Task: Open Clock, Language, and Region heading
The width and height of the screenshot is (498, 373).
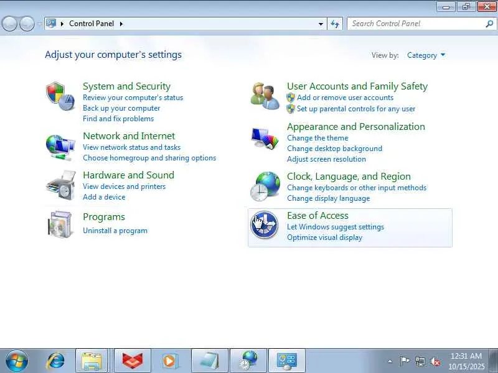Action: pos(349,176)
